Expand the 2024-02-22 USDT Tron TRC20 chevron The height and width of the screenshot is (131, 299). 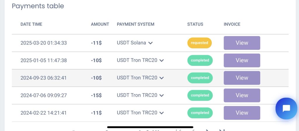pyautogui.click(x=161, y=113)
